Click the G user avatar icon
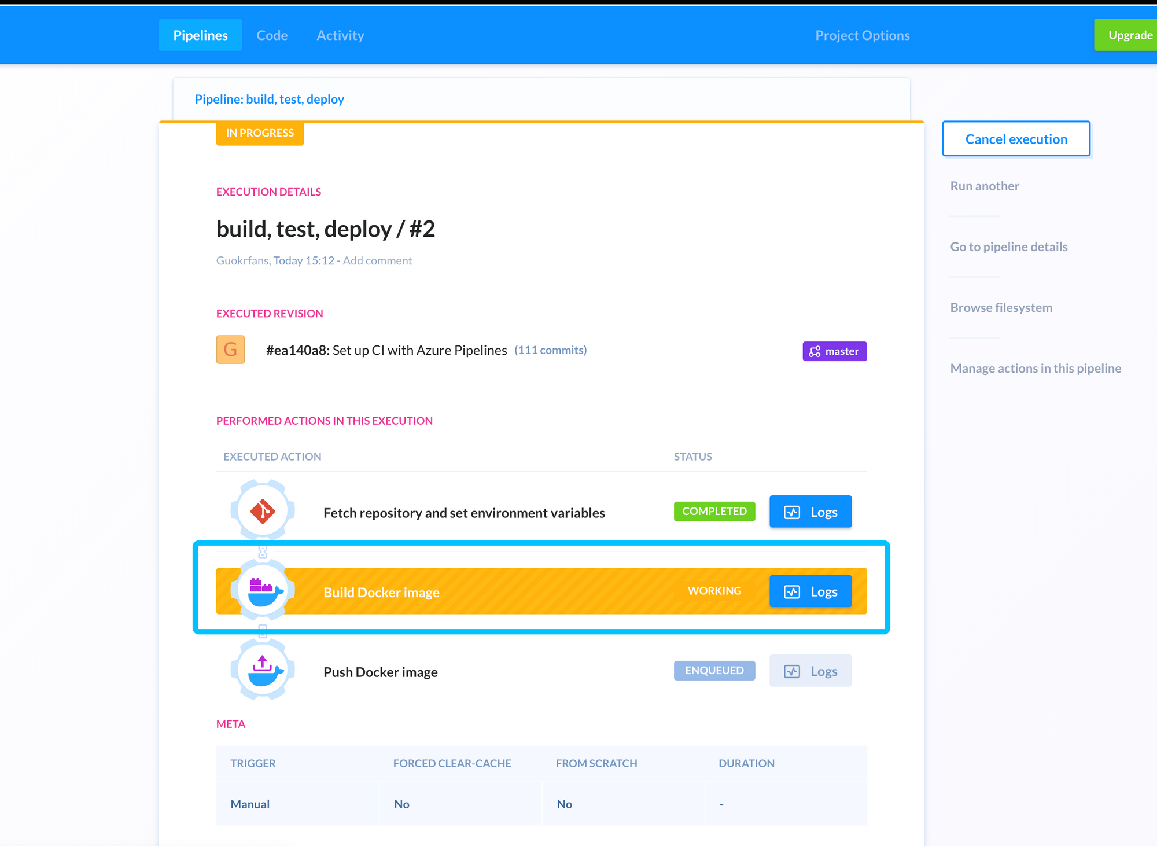 230,350
